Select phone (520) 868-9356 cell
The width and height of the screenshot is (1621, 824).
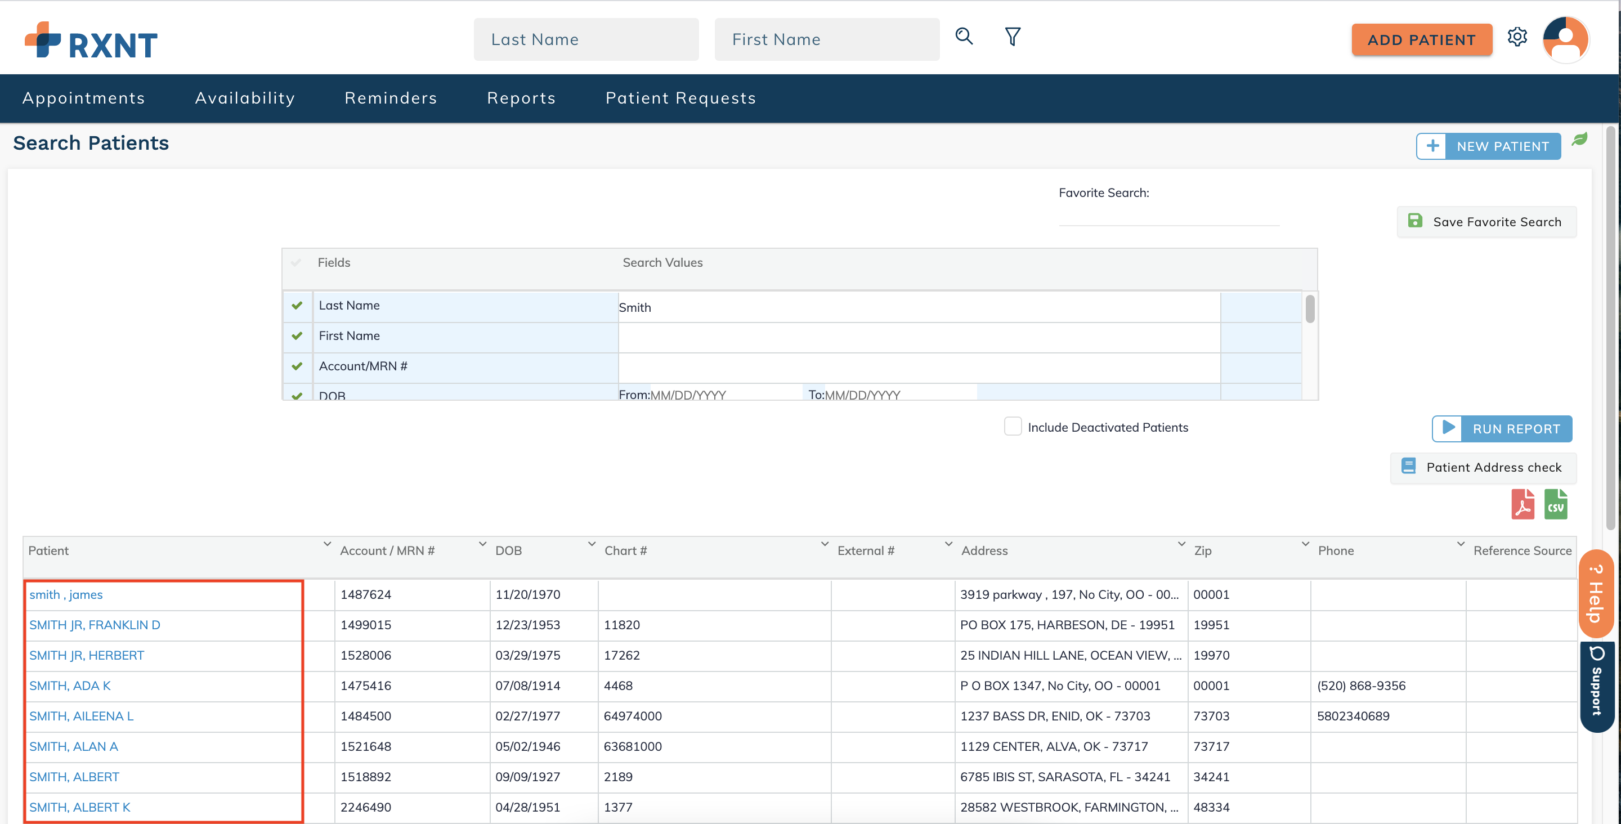[1388, 685]
